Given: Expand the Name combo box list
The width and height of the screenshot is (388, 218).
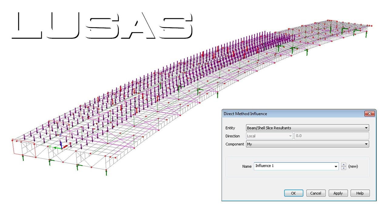Looking at the screenshot, I should click(x=336, y=166).
